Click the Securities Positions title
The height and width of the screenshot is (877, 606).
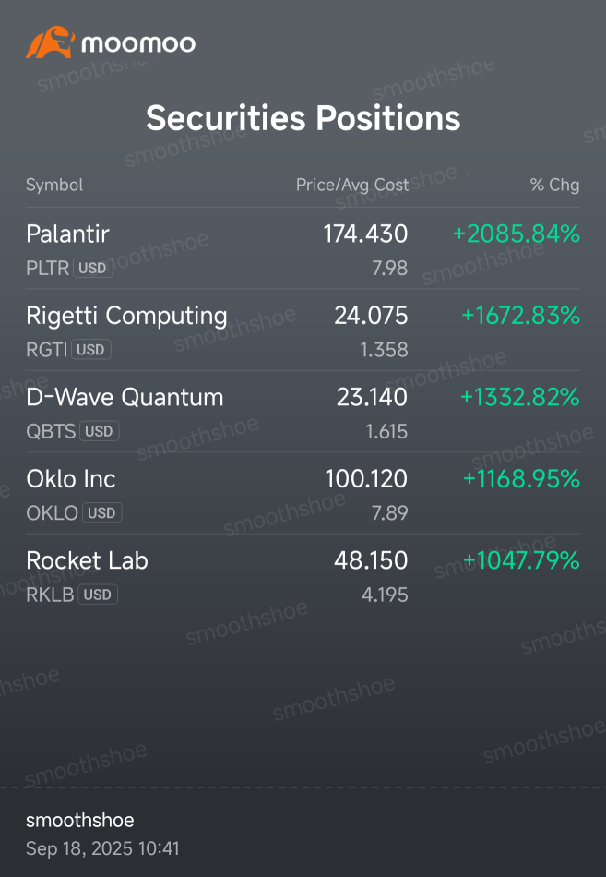[303, 118]
